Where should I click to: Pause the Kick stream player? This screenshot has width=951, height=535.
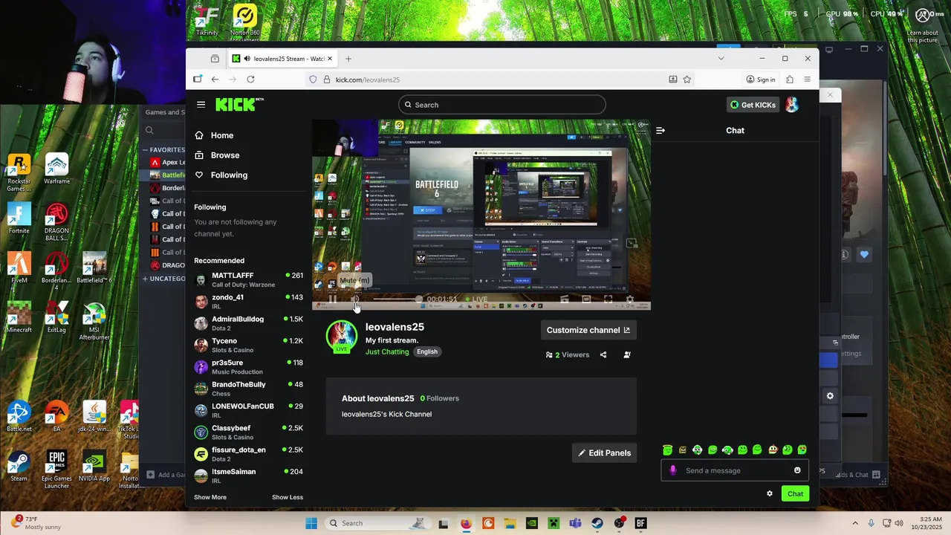(x=333, y=299)
